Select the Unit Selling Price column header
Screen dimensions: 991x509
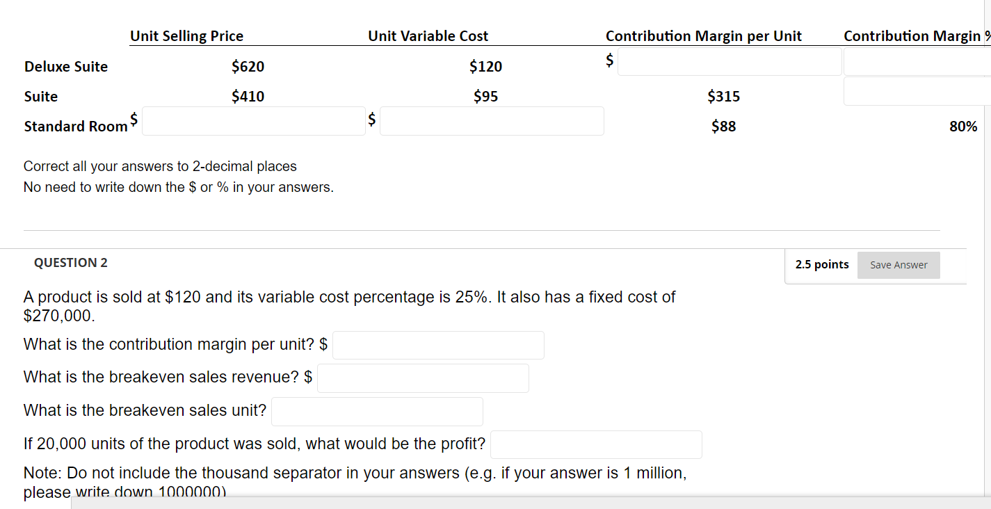[186, 35]
